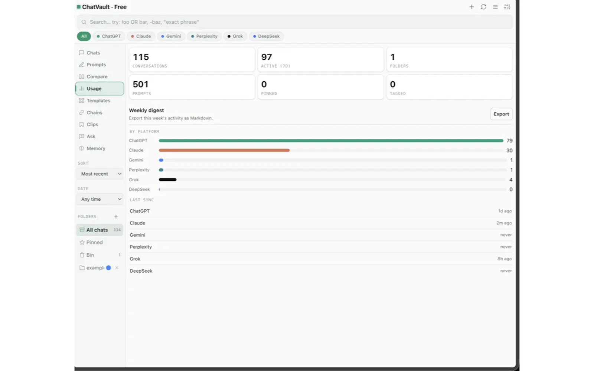Select the All chats folder
This screenshot has width=594, height=371.
[99, 230]
